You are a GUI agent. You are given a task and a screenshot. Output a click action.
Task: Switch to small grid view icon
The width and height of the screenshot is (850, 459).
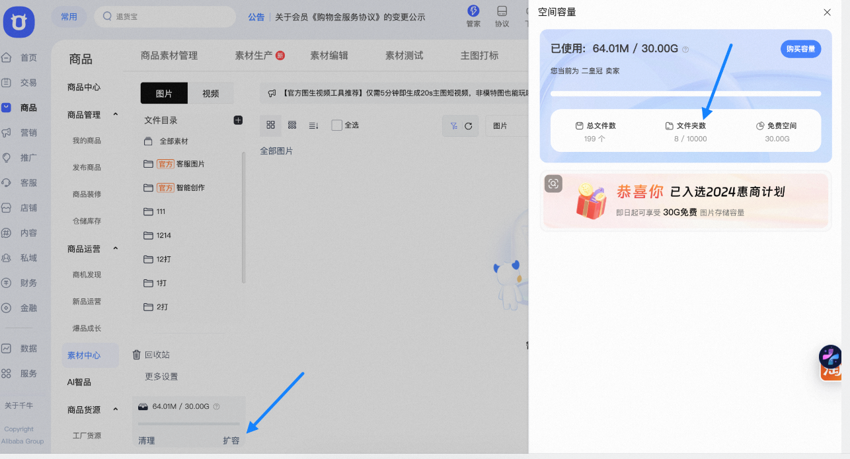292,125
